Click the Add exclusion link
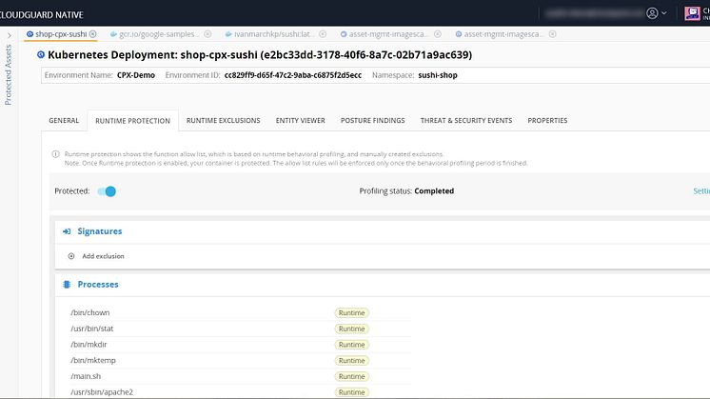The image size is (710, 399). pos(103,256)
